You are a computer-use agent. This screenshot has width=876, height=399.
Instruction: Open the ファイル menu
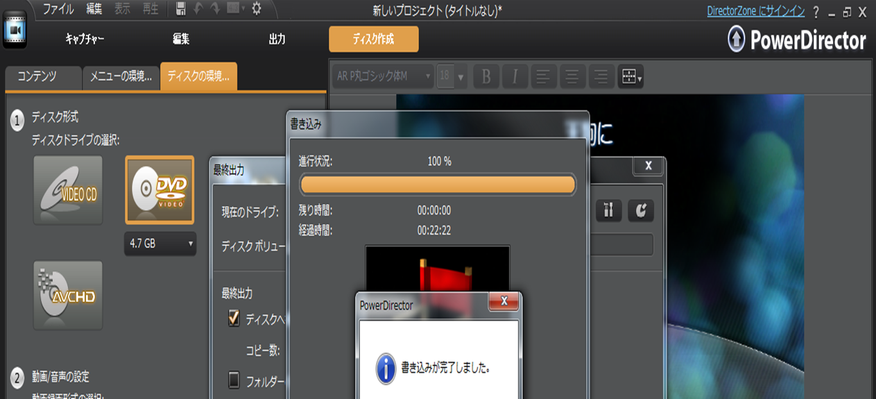pos(58,9)
